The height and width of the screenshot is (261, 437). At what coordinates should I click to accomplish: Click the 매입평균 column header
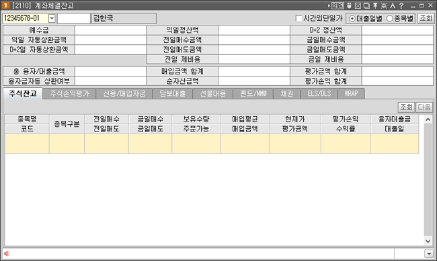245,119
